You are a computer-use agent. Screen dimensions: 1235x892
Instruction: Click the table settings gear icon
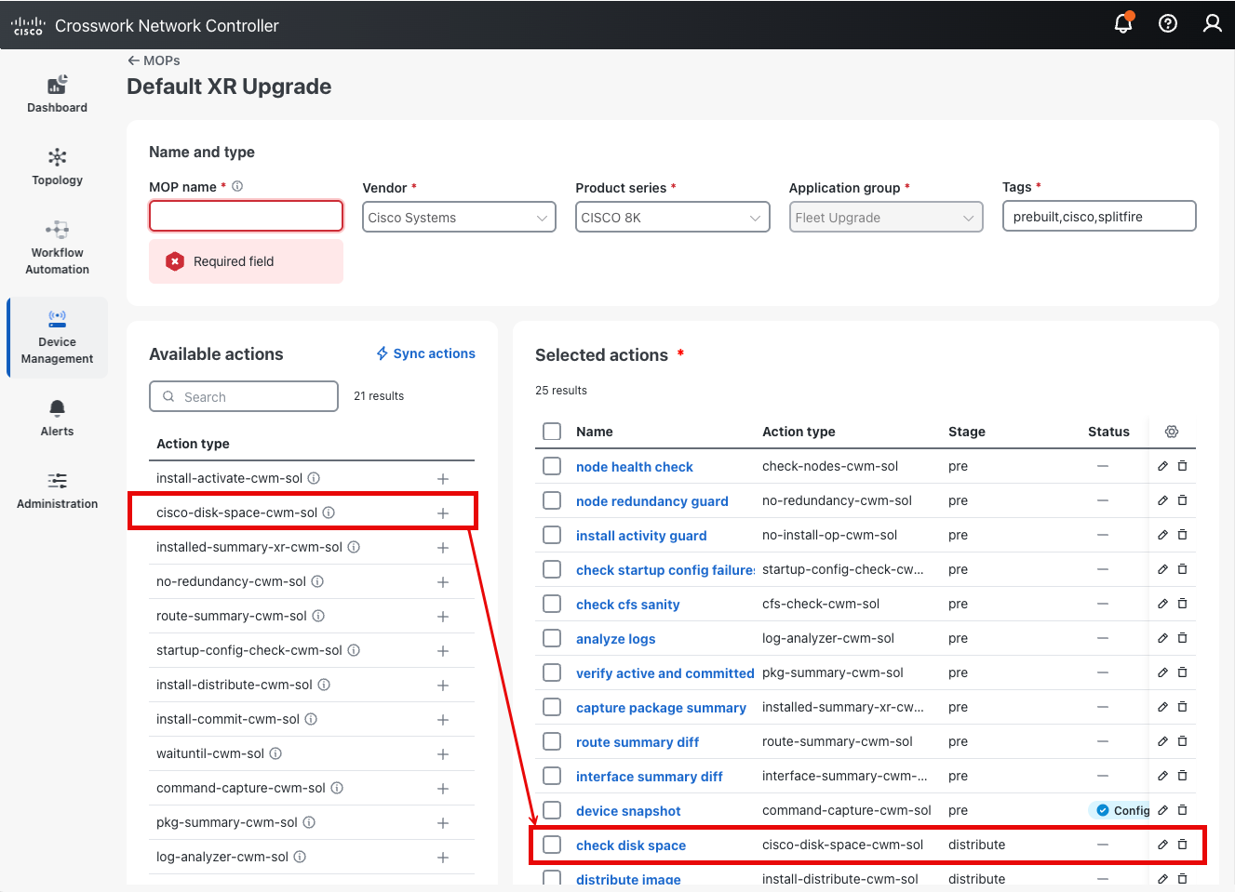pos(1172,432)
